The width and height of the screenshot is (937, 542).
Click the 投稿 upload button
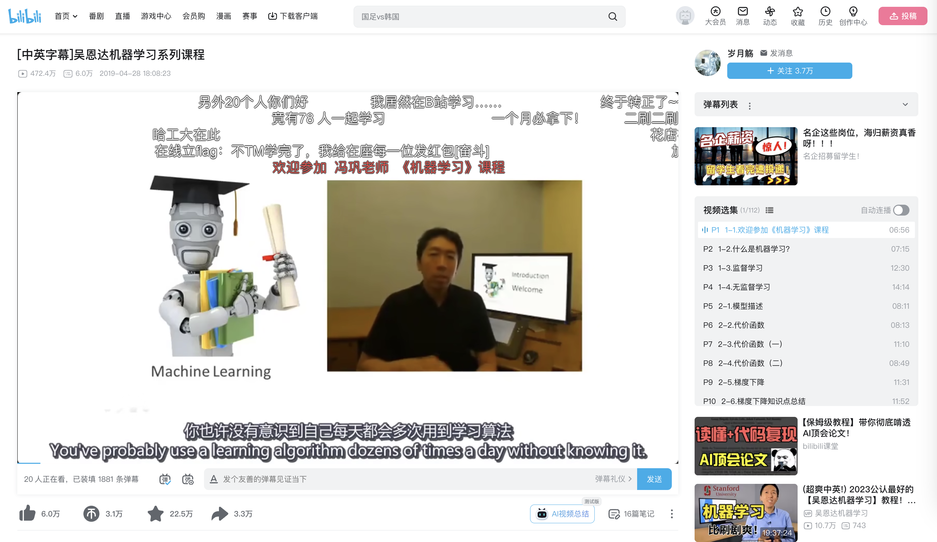click(x=903, y=16)
